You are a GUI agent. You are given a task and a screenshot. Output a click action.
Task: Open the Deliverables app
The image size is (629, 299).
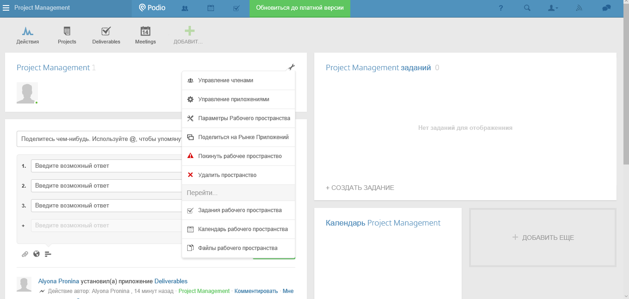click(106, 36)
